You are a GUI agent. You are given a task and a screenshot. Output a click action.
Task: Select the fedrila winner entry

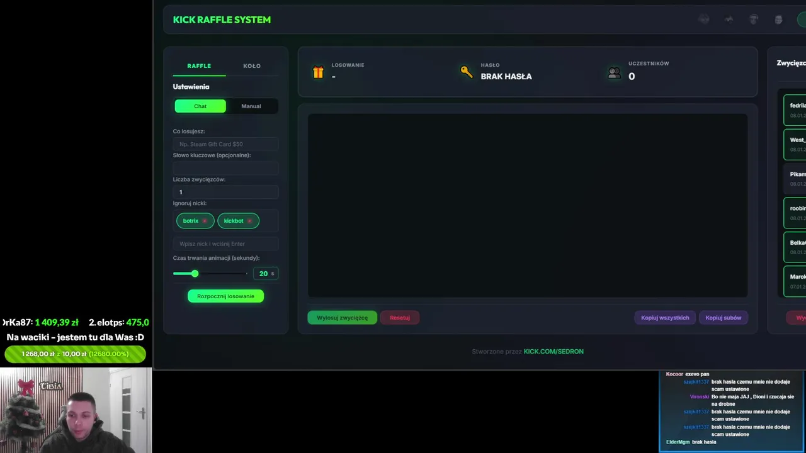795,110
